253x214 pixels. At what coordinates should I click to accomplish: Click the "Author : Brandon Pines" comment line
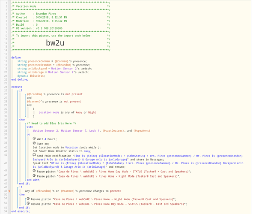click(61, 14)
